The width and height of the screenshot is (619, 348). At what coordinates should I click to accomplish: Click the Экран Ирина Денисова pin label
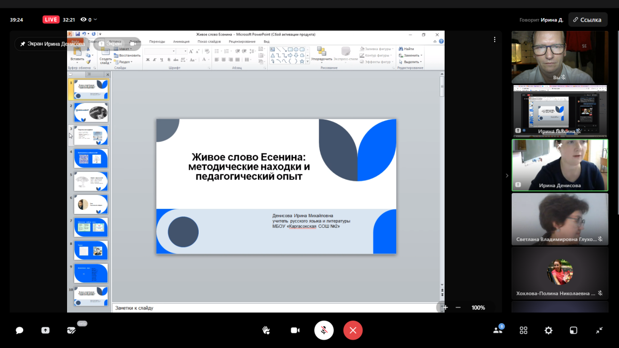point(52,44)
